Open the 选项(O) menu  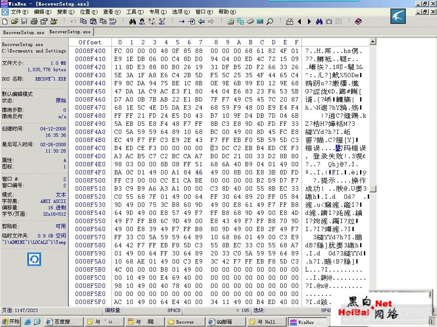tap(181, 12)
